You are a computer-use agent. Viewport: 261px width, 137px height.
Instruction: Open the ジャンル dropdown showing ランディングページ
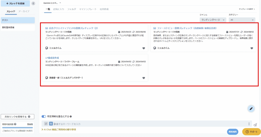pyautogui.click(x=213, y=20)
